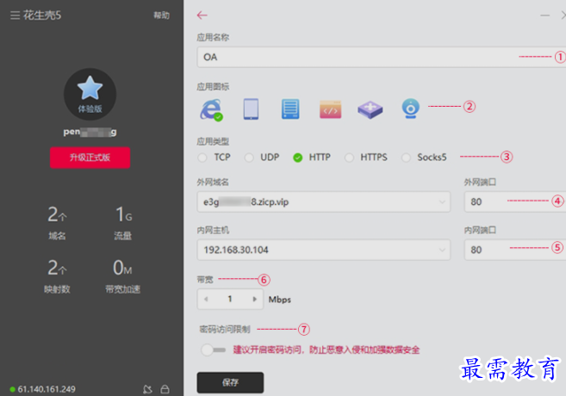This screenshot has height=396, width=566.
Task: Select the blue server app icon
Action: coord(290,109)
